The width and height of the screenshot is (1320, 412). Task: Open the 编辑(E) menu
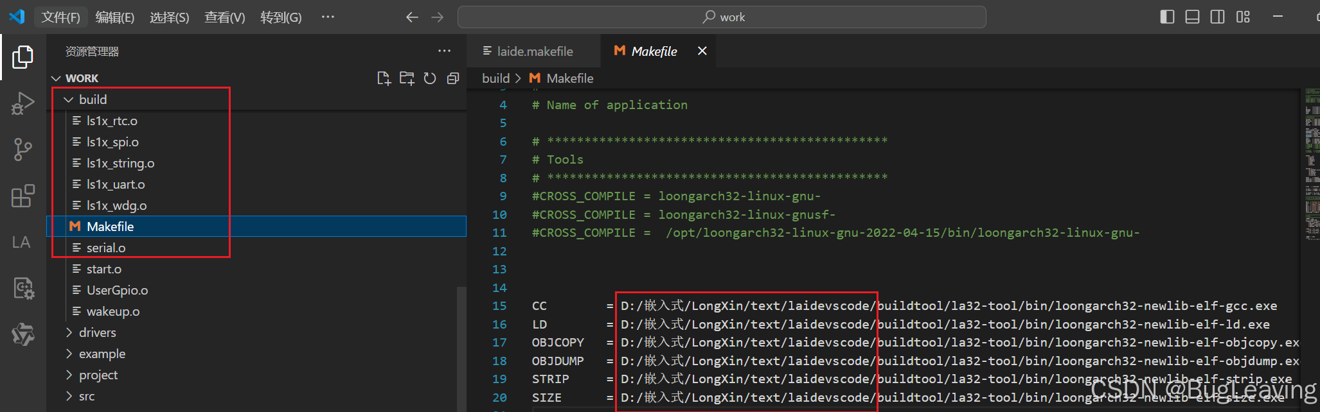(115, 17)
